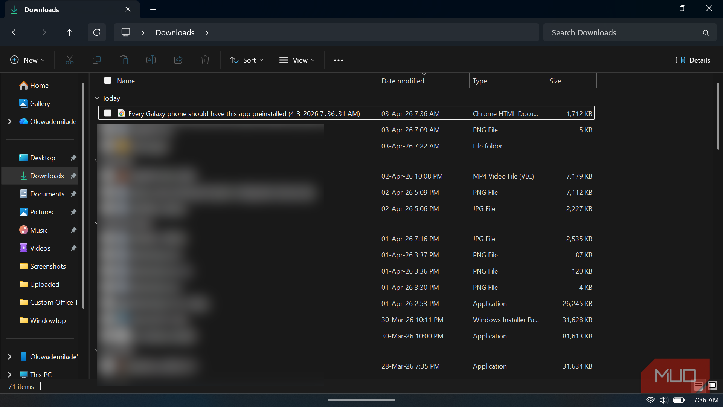Refresh the Downloads folder view

coord(97,32)
